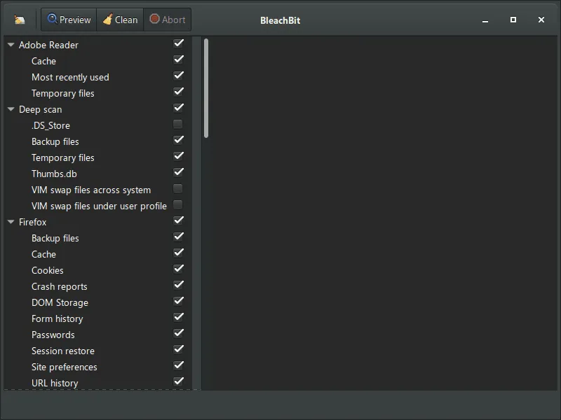Uncheck URL history checkbox

(178, 381)
